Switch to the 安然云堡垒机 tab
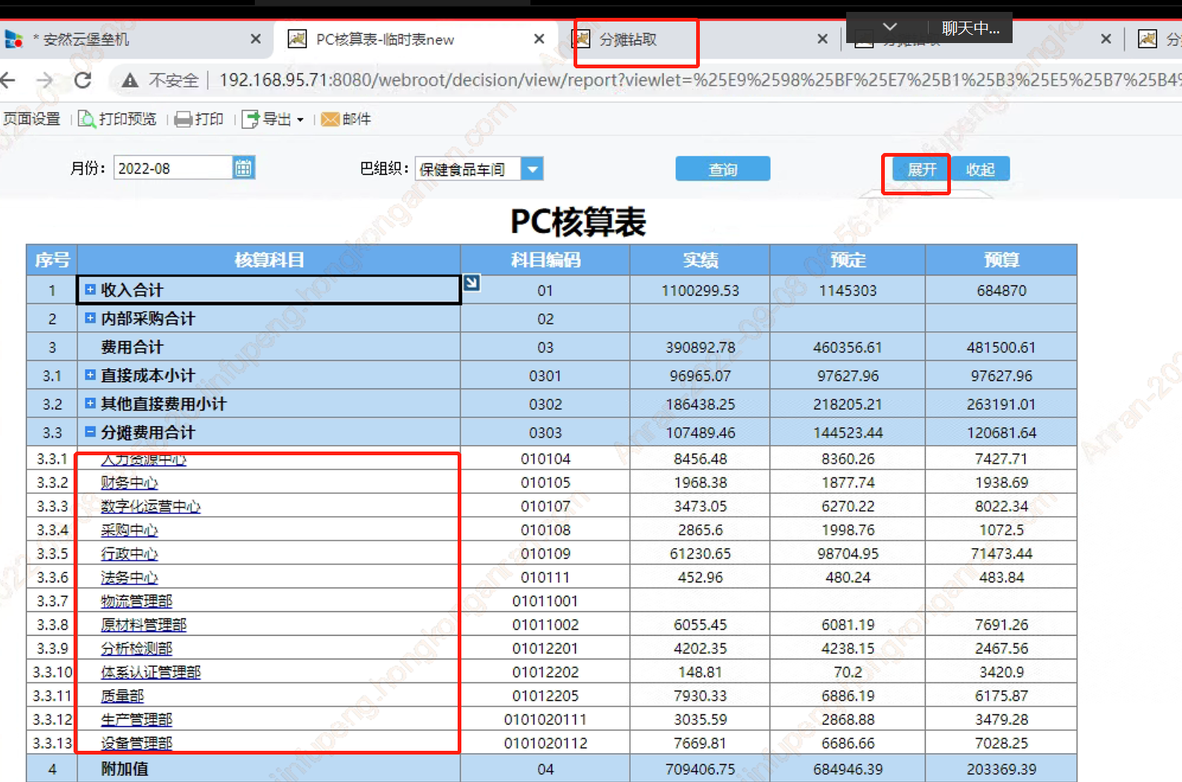Viewport: 1182px width, 782px height. pyautogui.click(x=85, y=39)
